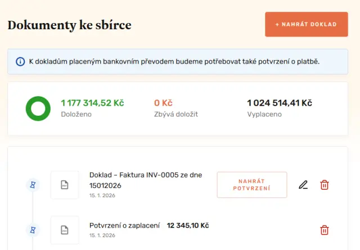Click the Vyplaceno amount 1 024 514,41 Kč

279,103
